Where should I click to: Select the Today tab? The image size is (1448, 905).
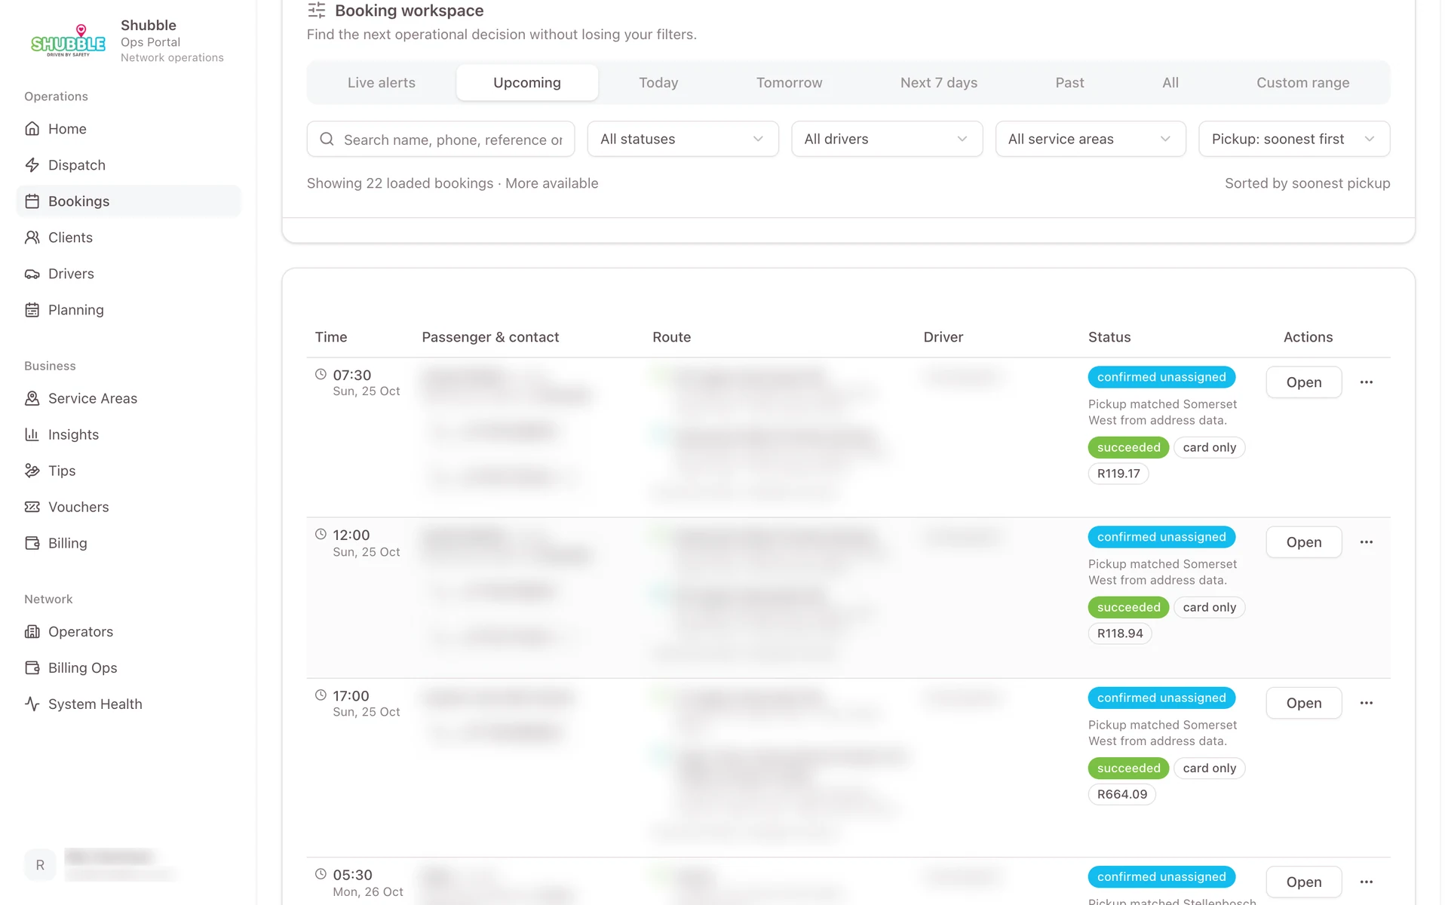tap(658, 83)
